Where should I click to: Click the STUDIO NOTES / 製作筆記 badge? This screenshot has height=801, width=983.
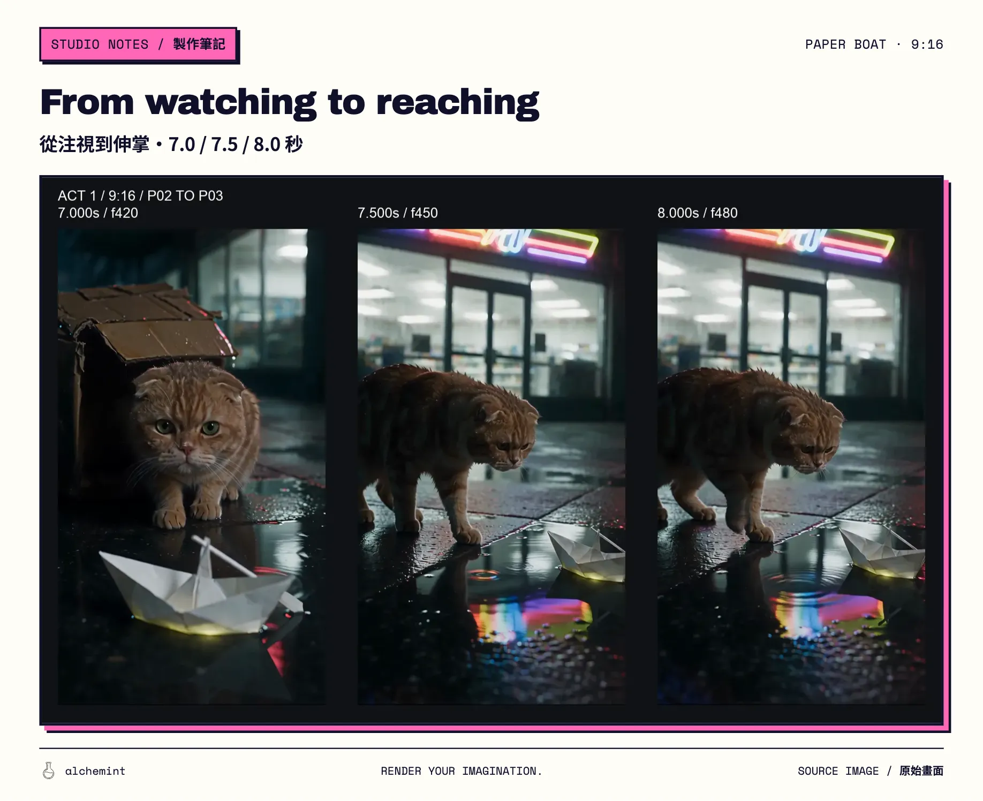(x=138, y=44)
